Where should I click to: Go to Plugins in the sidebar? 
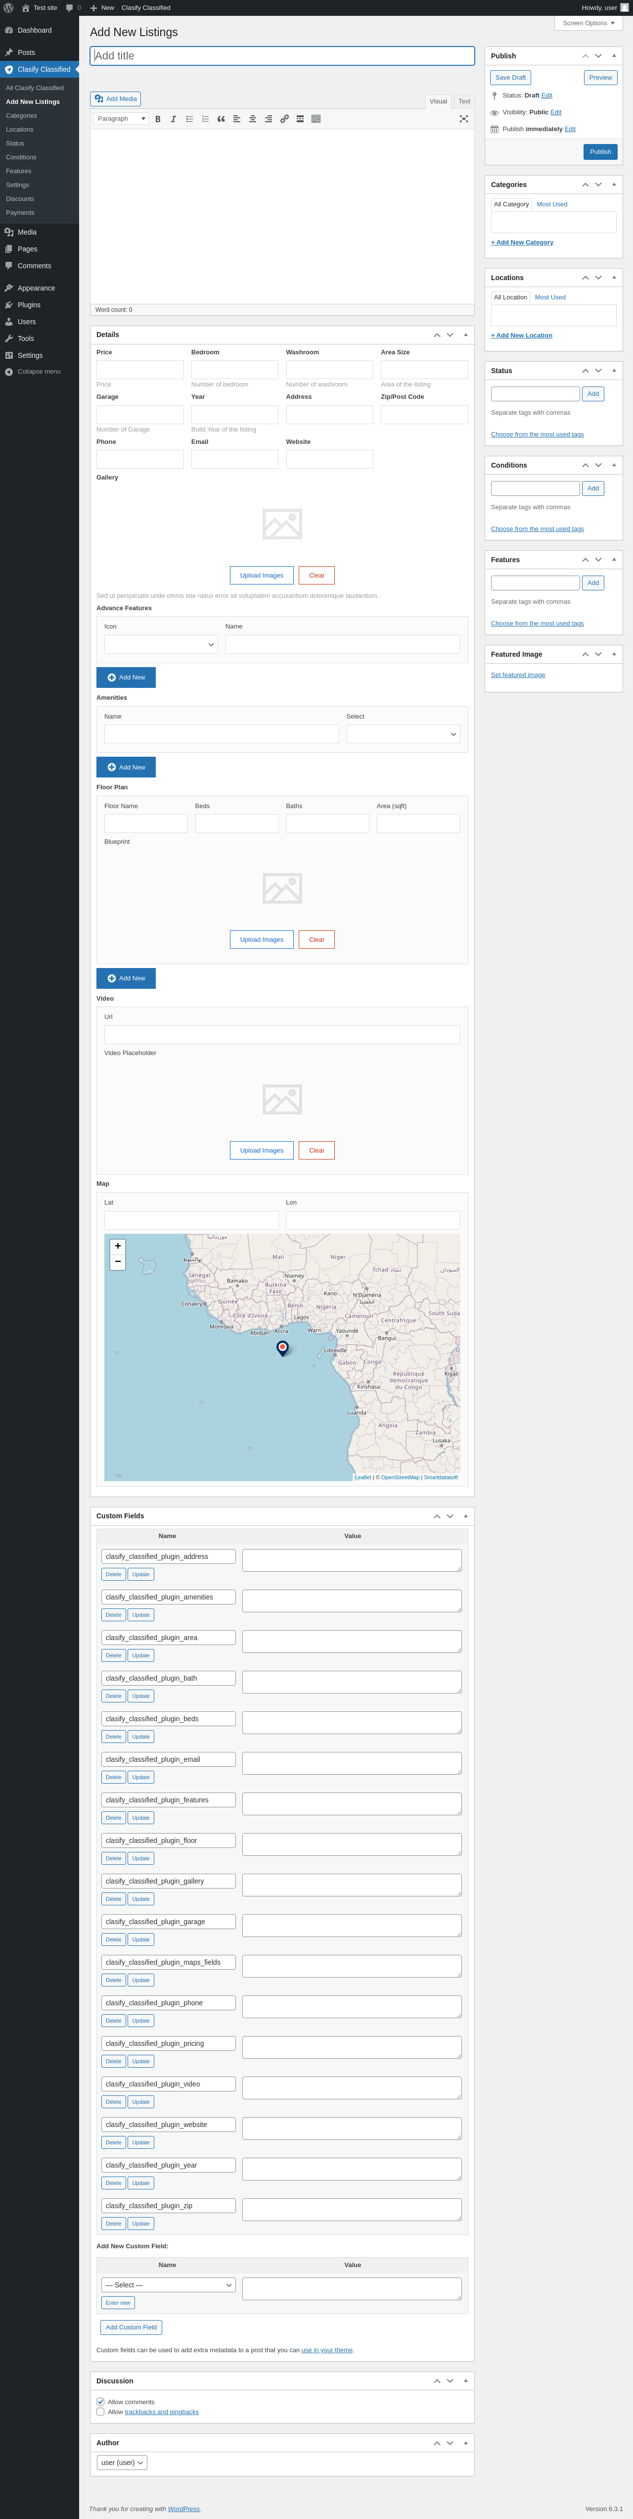[39, 305]
